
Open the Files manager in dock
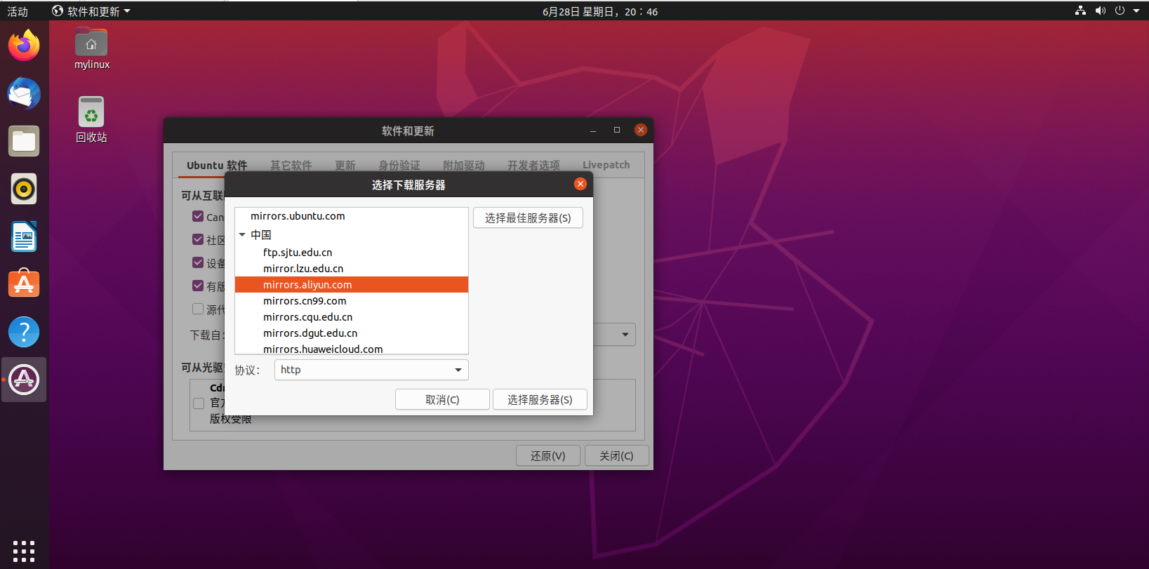(x=24, y=141)
